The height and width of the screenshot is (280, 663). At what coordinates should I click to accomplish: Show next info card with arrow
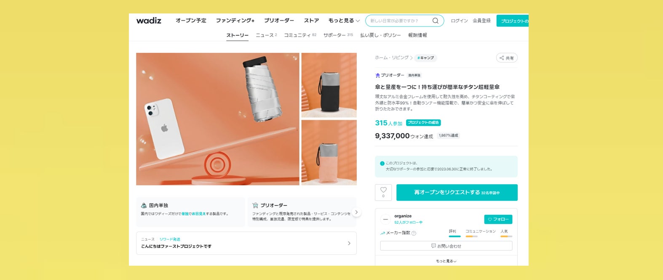[356, 212]
